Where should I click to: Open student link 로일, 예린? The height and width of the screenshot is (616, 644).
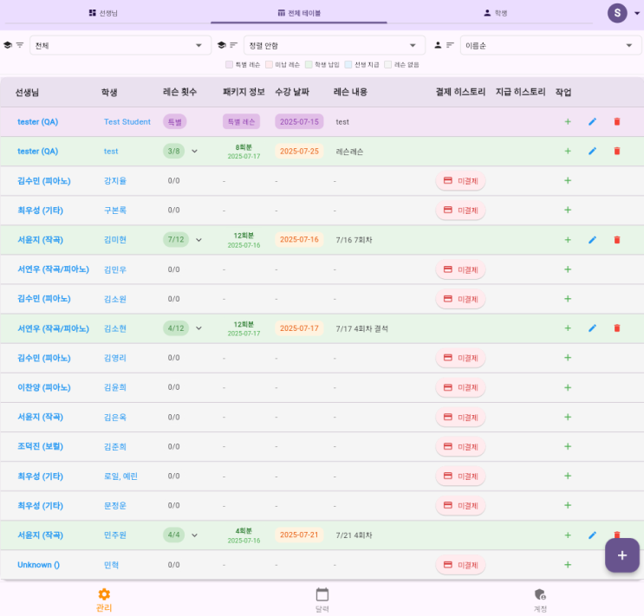[120, 476]
